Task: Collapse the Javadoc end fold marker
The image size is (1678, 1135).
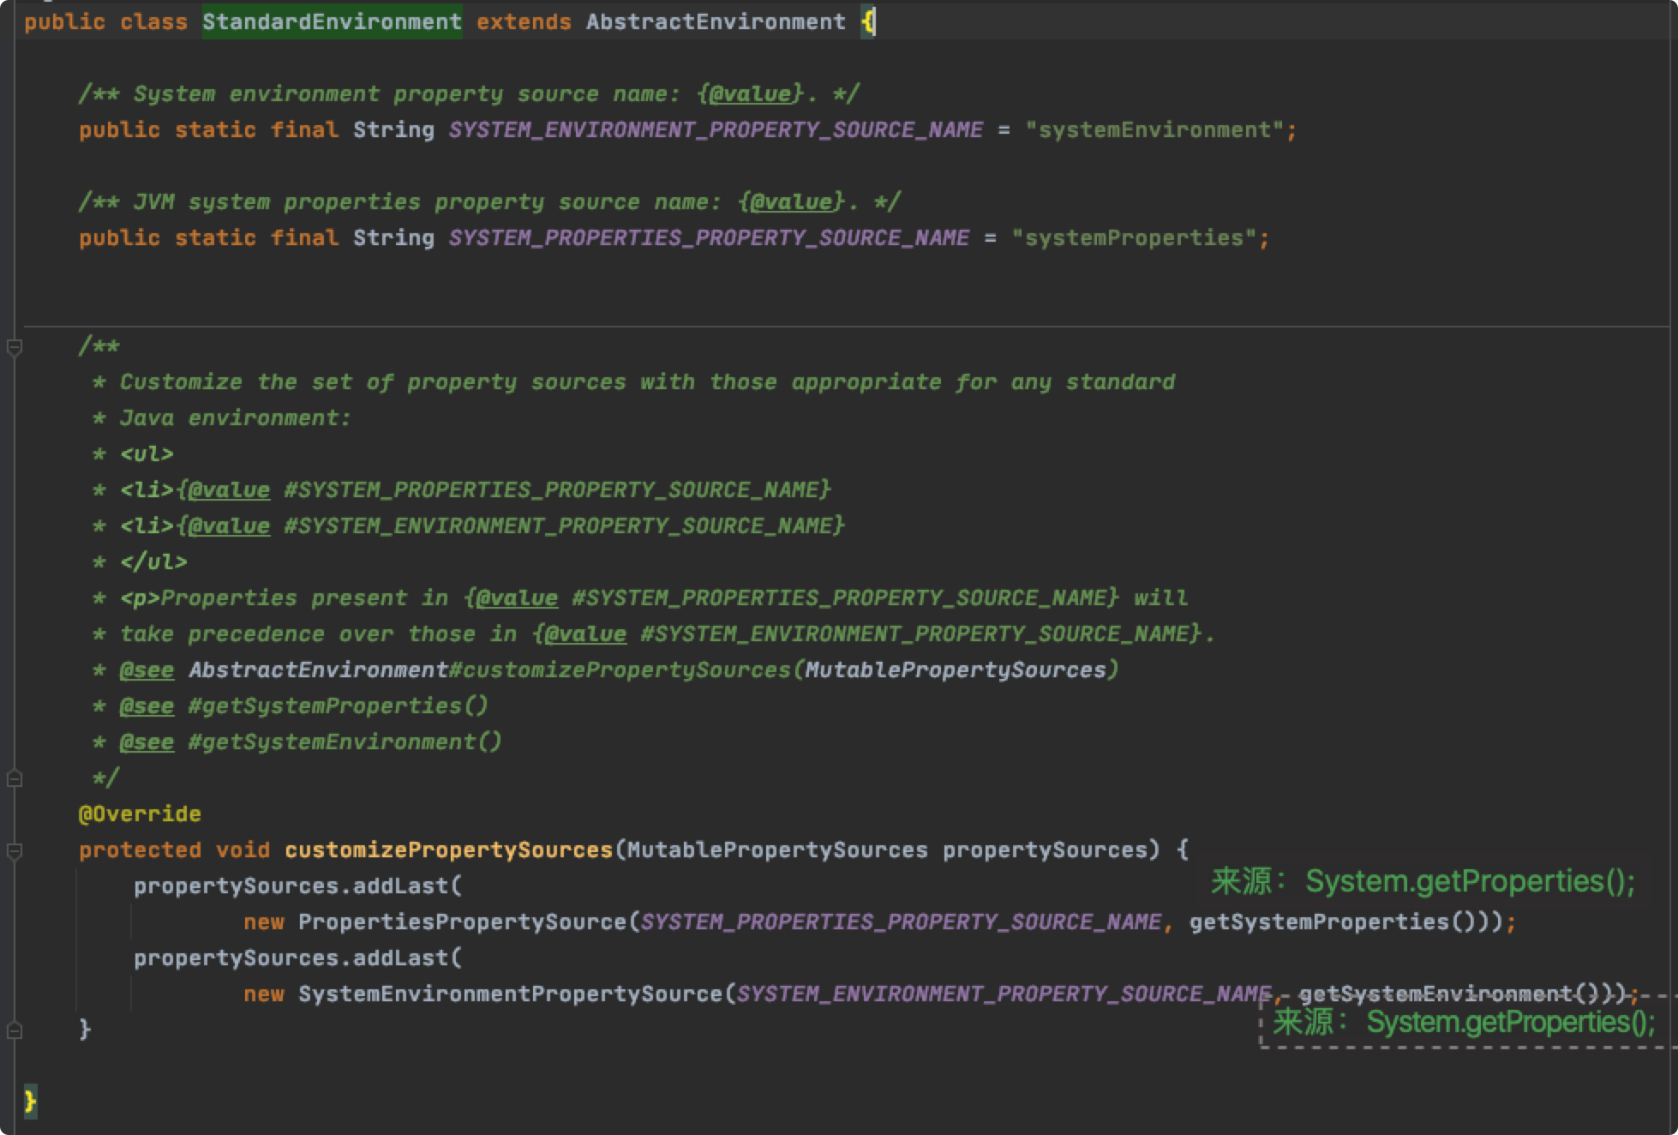Action: [x=15, y=778]
